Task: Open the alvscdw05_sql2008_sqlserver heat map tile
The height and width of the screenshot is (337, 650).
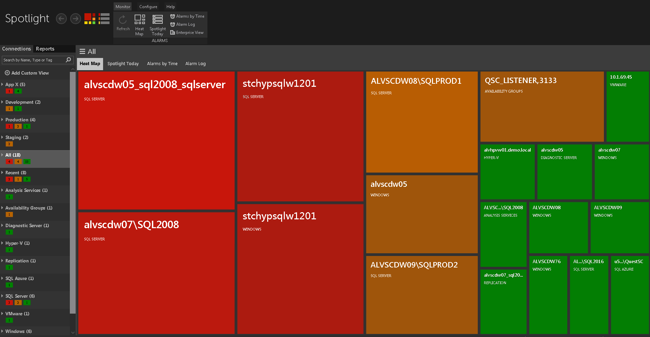Action: point(156,140)
